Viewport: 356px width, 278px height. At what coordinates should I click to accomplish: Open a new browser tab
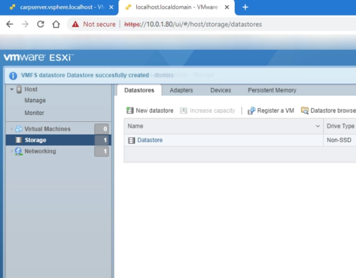245,7
